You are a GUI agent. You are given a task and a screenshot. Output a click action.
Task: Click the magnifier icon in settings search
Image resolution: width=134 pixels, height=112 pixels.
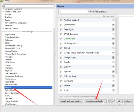[4, 6]
